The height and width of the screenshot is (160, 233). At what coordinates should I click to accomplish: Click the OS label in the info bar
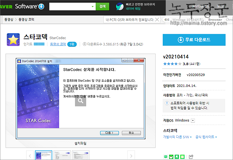point(167,20)
